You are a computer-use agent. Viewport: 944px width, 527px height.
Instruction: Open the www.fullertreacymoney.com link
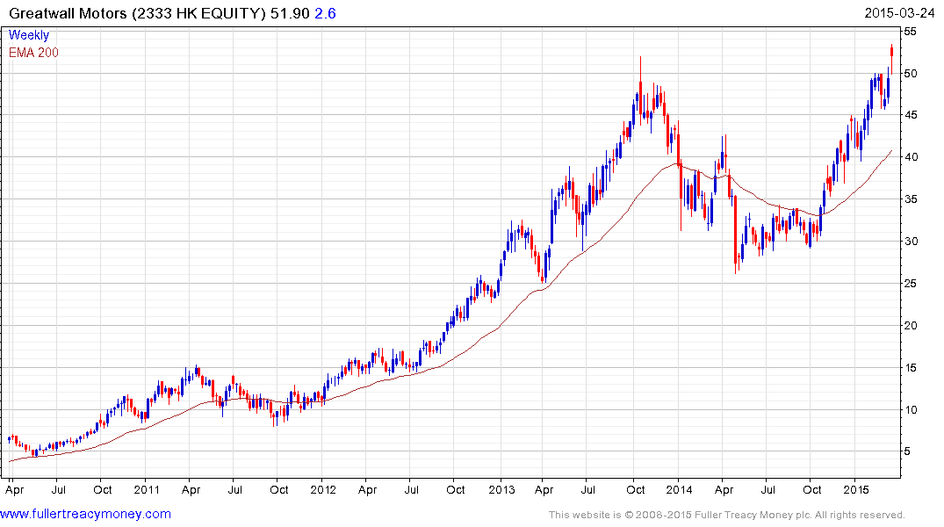click(85, 514)
